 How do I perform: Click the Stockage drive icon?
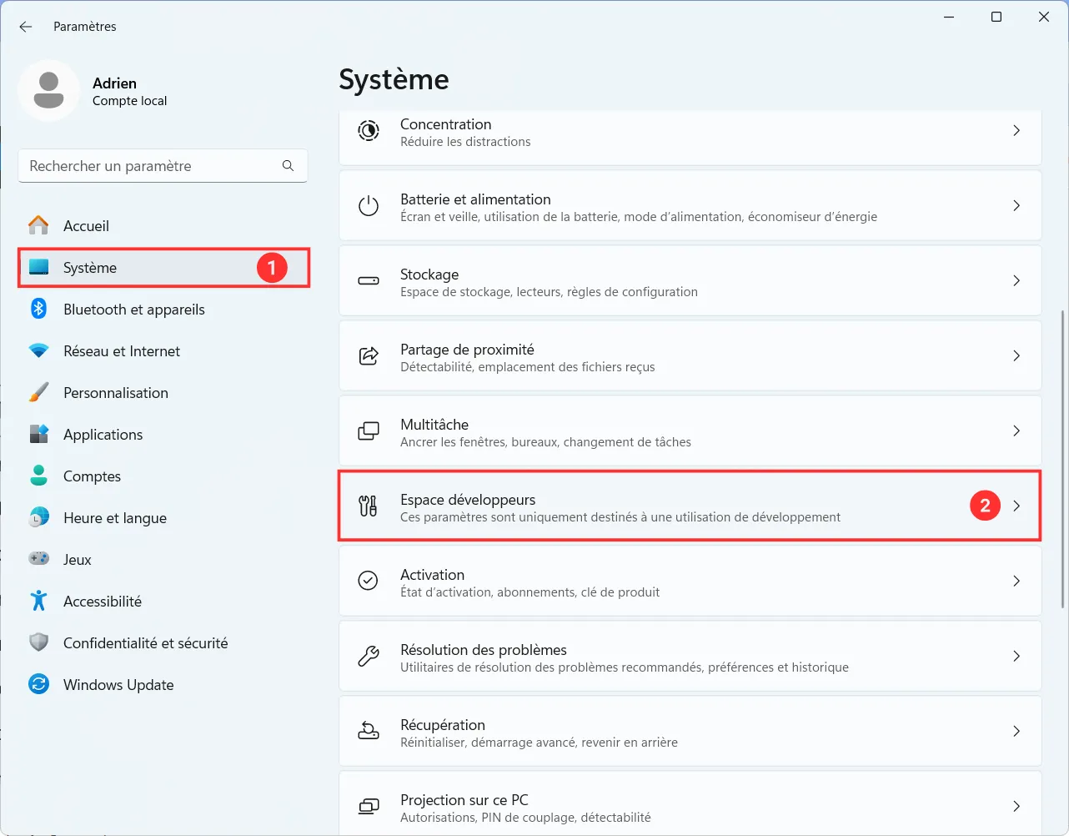(369, 281)
